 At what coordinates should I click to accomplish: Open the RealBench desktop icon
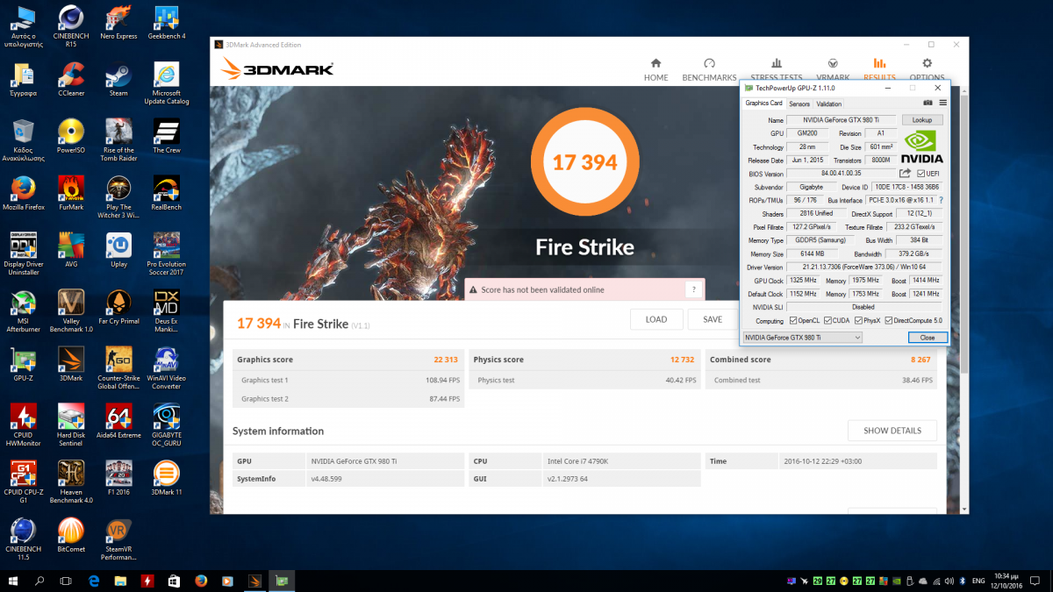167,193
